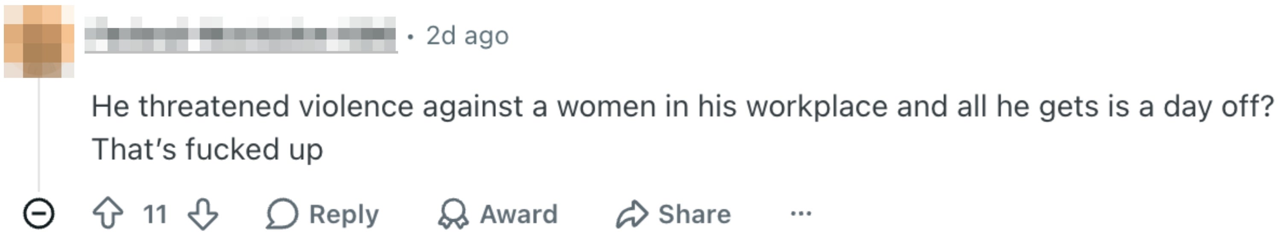The width and height of the screenshot is (1280, 235).
Task: Click the dot separator before "2d ago"
Action: (x=410, y=37)
